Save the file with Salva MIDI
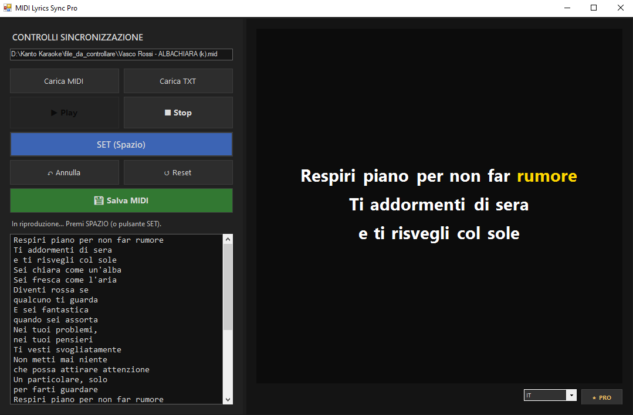 [121, 200]
